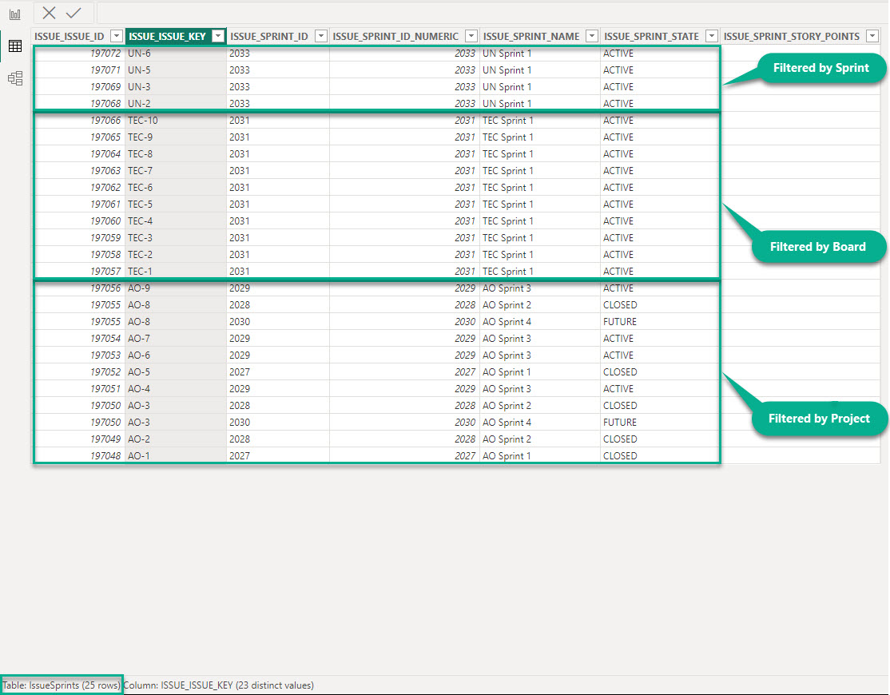This screenshot has width=890, height=695.
Task: Select the ISSUE_SPRINT_NAME column header
Action: (531, 36)
